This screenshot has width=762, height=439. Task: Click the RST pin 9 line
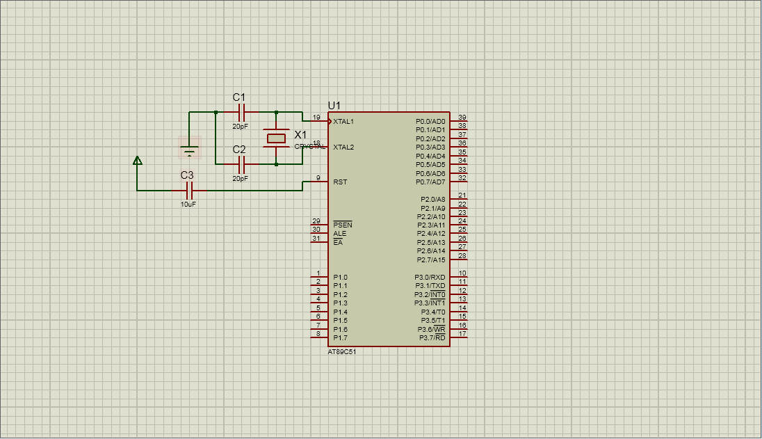(x=318, y=182)
